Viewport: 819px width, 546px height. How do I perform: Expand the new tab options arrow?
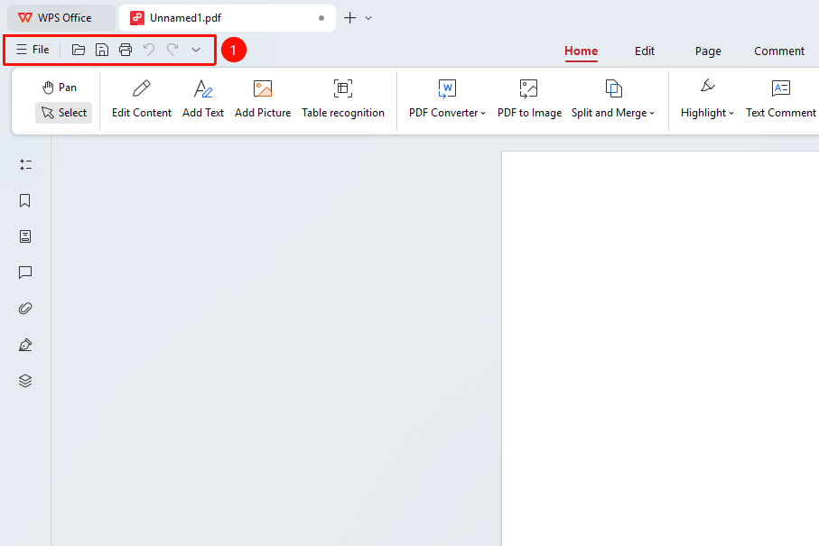coord(368,18)
